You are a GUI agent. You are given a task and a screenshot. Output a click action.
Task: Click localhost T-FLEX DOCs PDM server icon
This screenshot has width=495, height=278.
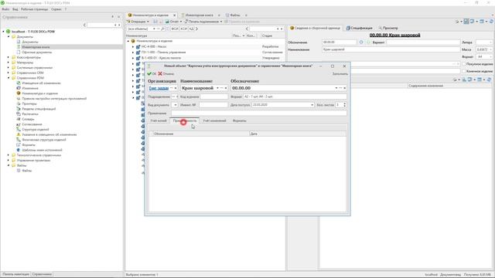click(x=9, y=32)
